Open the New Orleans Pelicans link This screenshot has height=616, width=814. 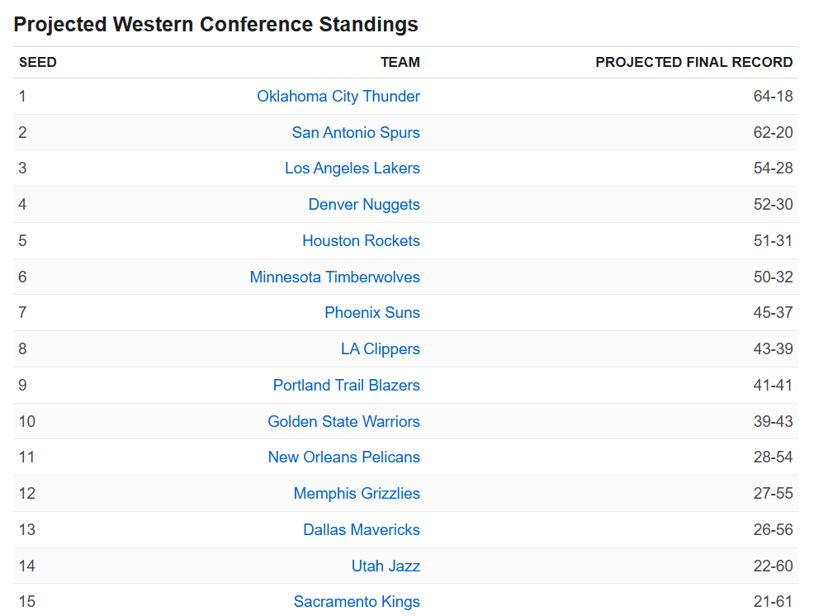coord(343,457)
